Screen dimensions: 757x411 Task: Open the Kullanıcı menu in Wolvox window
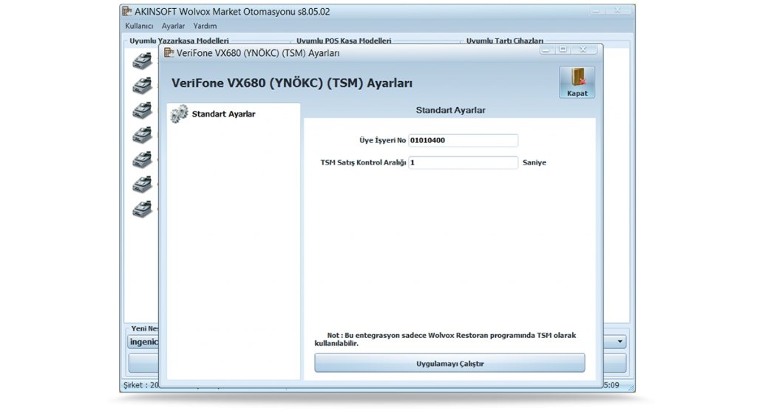pos(139,26)
